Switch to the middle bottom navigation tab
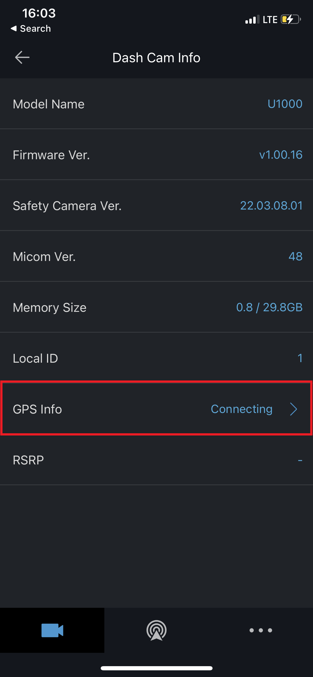313x677 pixels. (x=156, y=630)
